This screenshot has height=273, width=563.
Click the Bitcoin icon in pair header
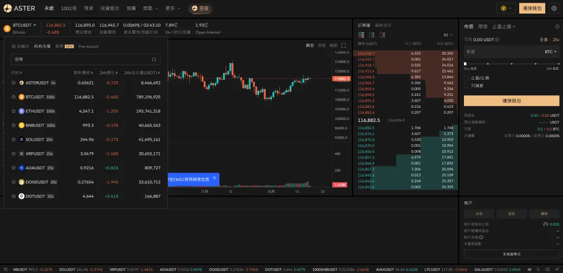[7, 28]
